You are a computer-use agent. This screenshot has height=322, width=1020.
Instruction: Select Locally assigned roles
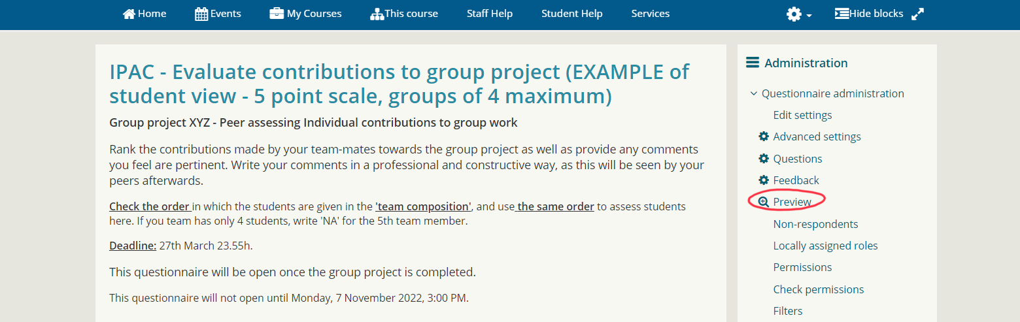click(x=825, y=246)
